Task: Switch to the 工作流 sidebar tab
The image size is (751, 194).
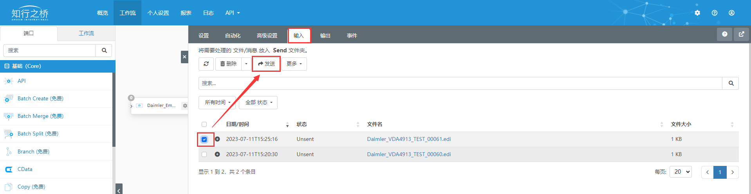Action: (x=86, y=33)
